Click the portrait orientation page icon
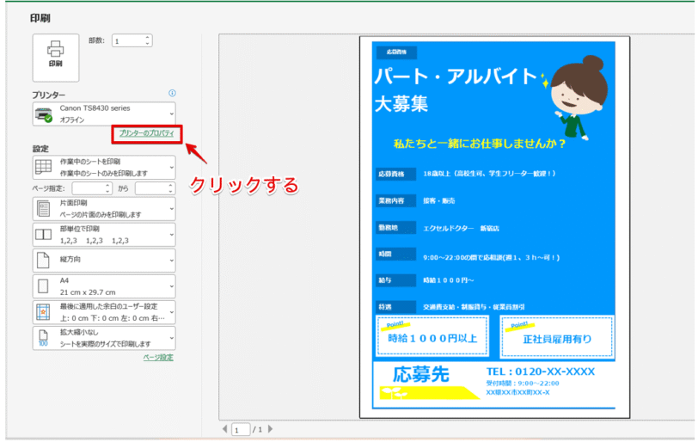 tap(43, 261)
